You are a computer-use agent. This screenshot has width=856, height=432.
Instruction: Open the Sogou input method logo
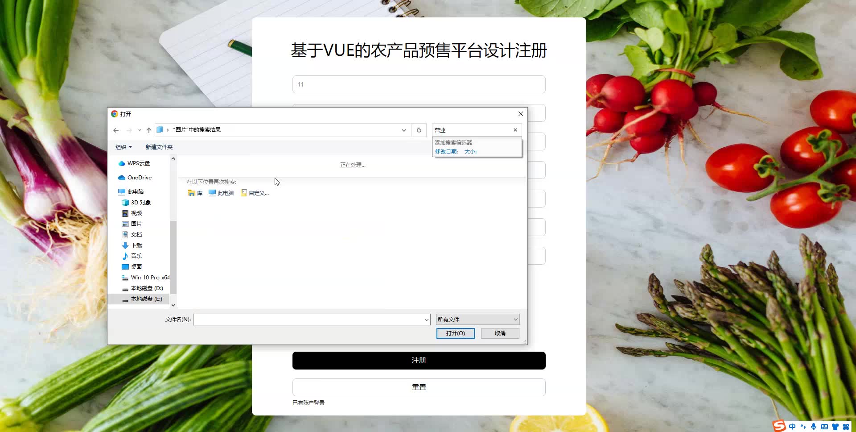click(x=779, y=426)
